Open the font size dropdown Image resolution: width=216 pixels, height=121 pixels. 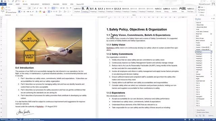pos(33,8)
